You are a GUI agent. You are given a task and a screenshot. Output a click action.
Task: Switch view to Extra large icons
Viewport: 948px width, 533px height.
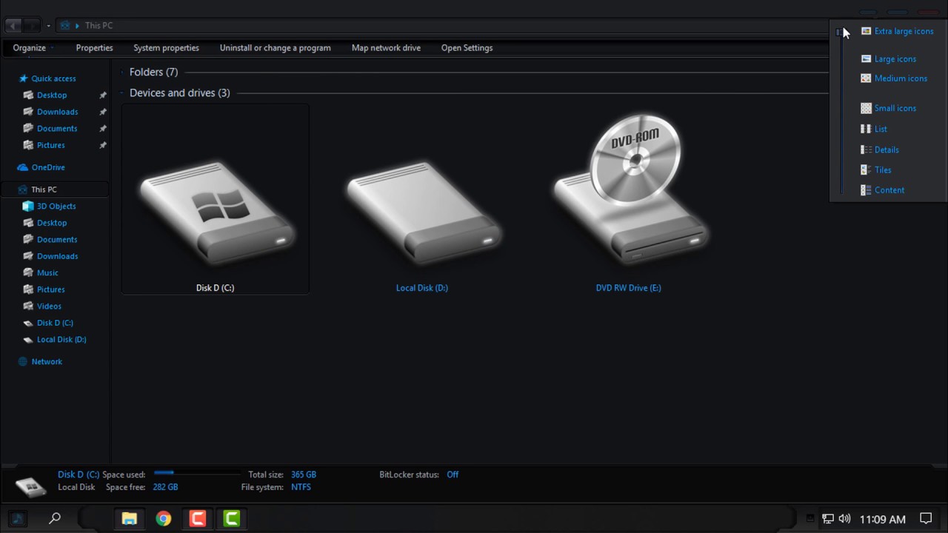pyautogui.click(x=904, y=31)
